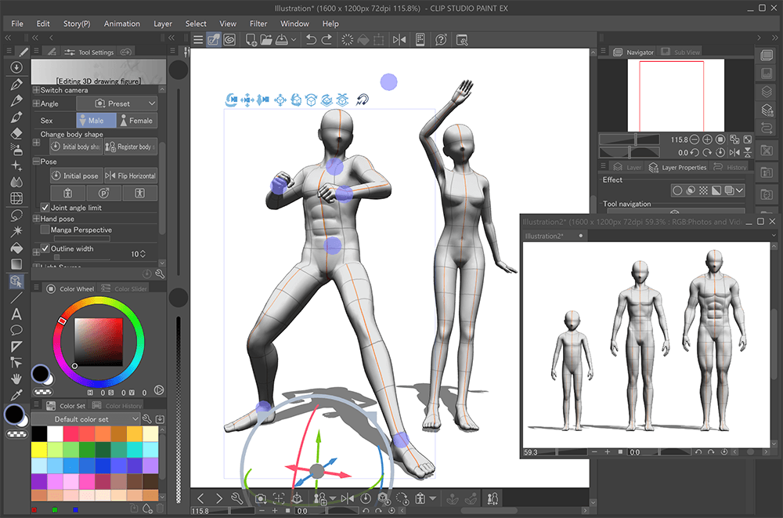Image resolution: width=783 pixels, height=518 pixels.
Task: Enable the Manga Perspective checkbox
Action: click(45, 230)
